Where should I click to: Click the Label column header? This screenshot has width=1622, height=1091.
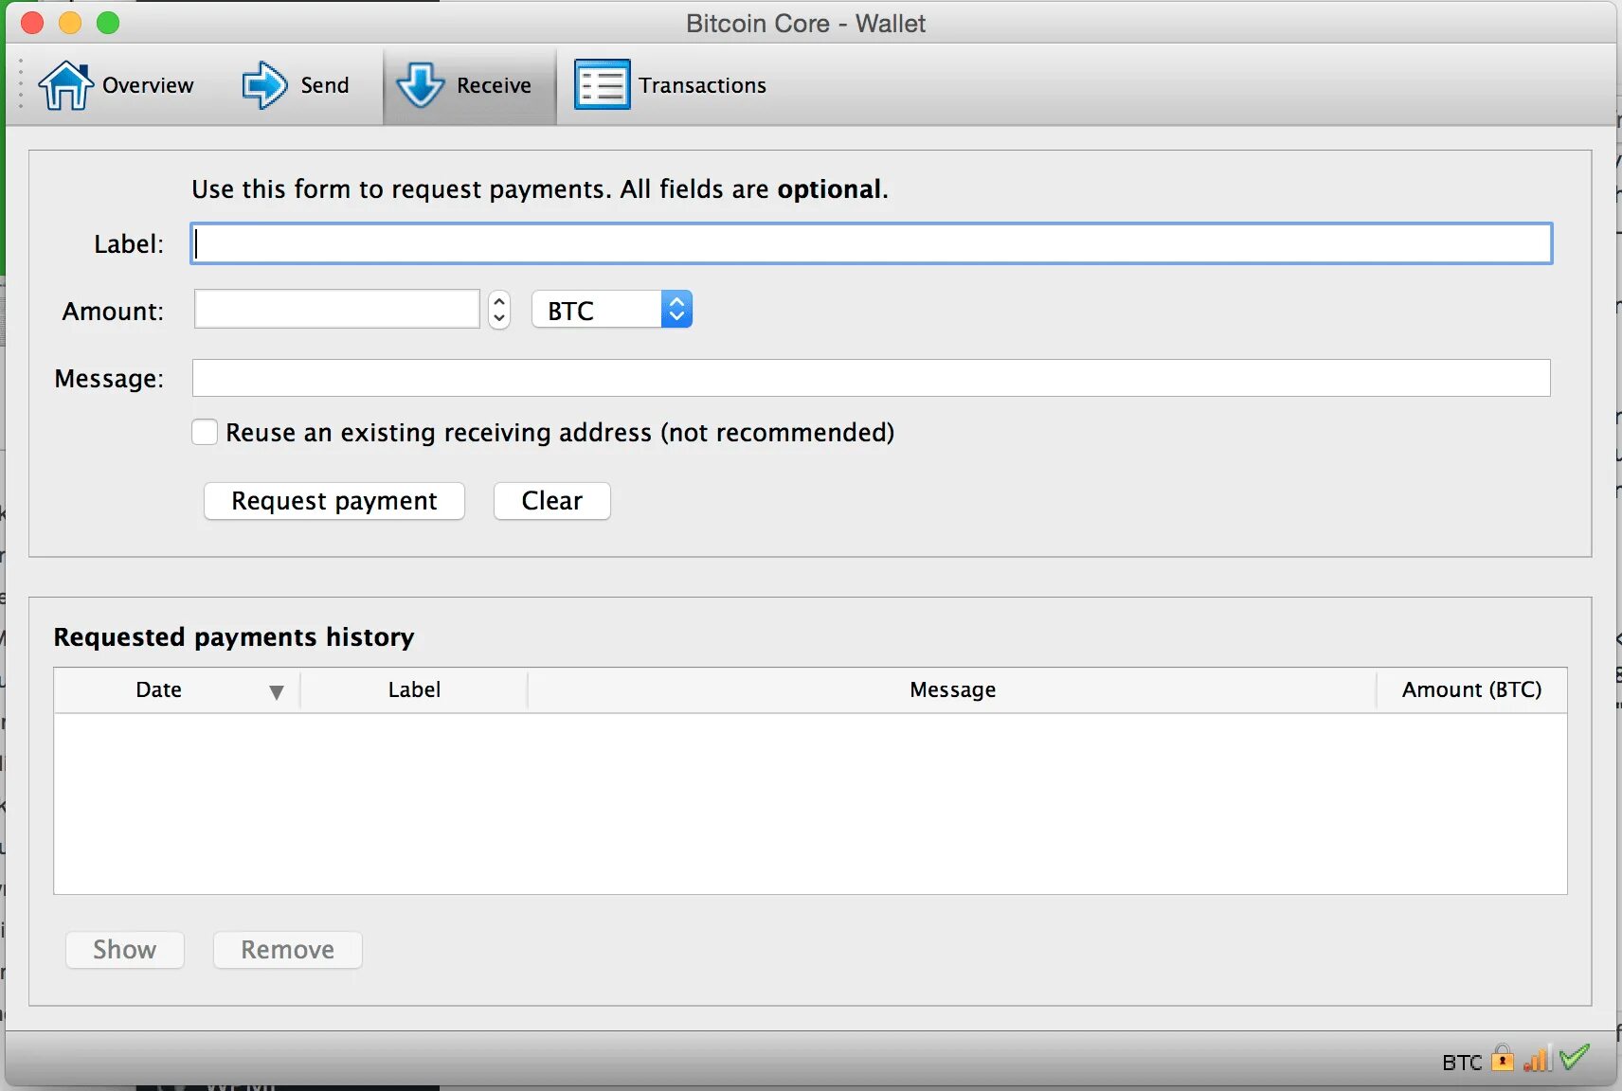click(414, 690)
